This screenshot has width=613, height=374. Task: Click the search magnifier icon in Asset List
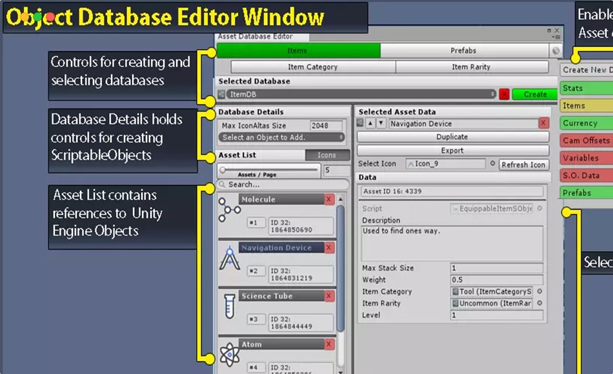point(223,184)
